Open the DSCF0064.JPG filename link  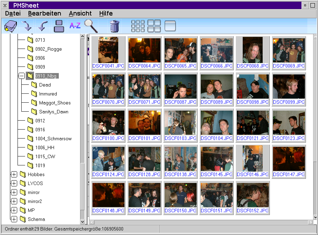(144, 66)
